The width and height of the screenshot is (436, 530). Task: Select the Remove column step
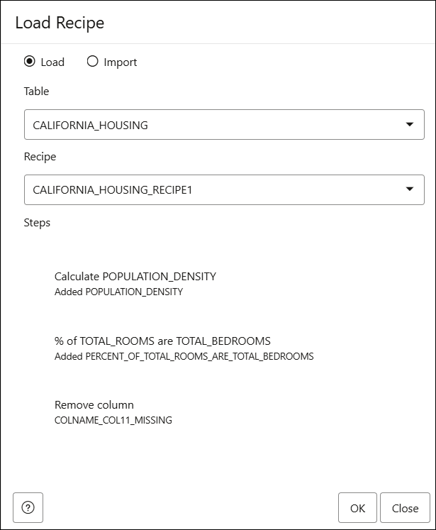pos(94,405)
